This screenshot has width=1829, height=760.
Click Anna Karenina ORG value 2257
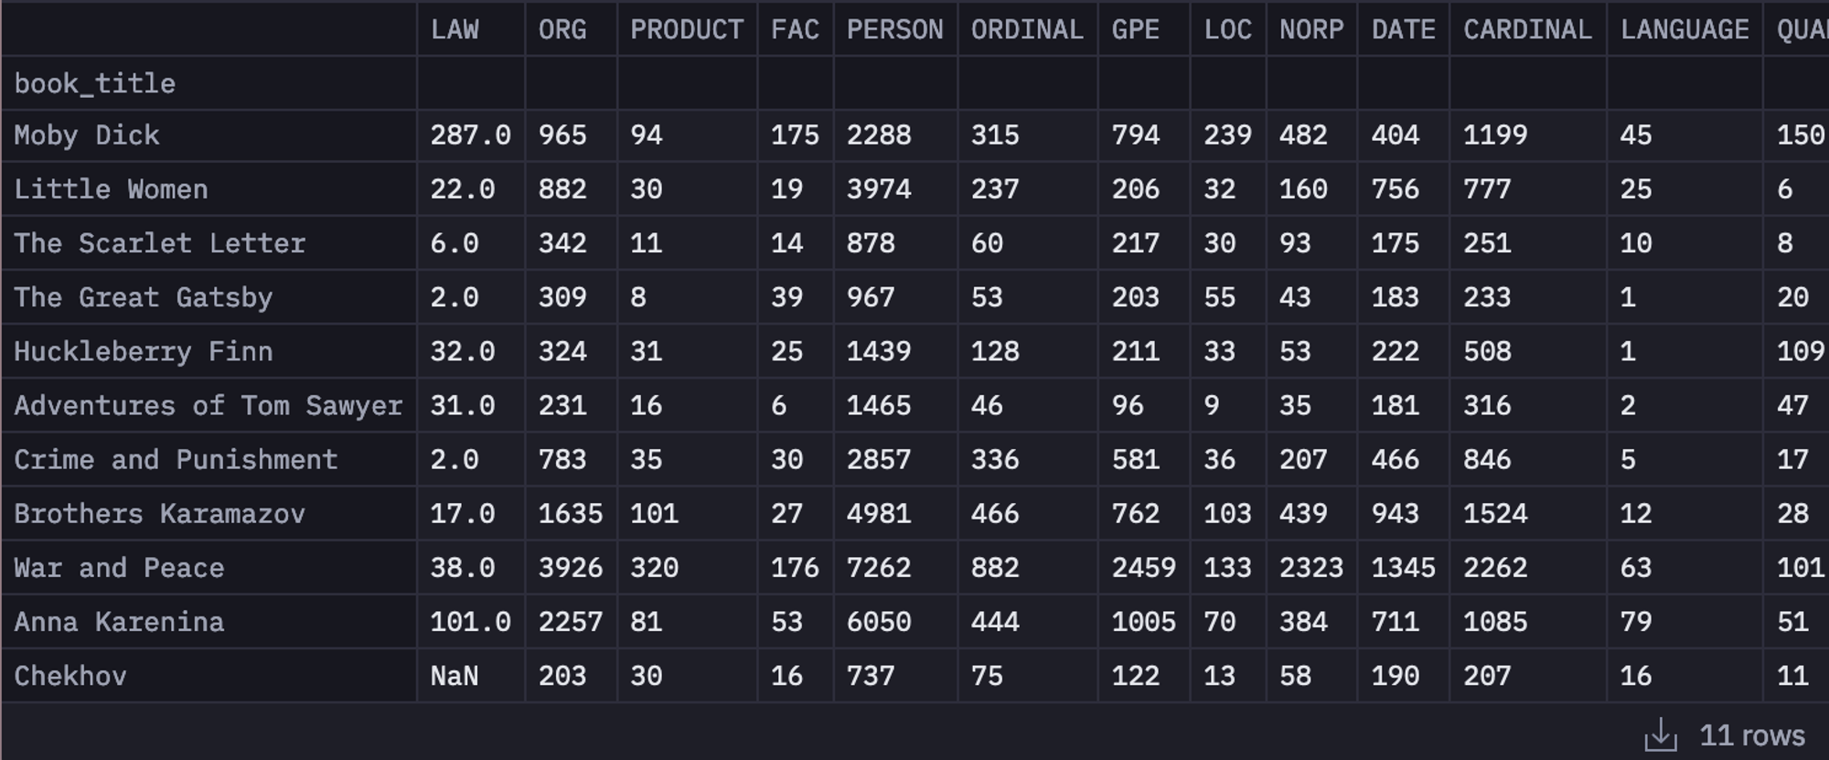[571, 622]
